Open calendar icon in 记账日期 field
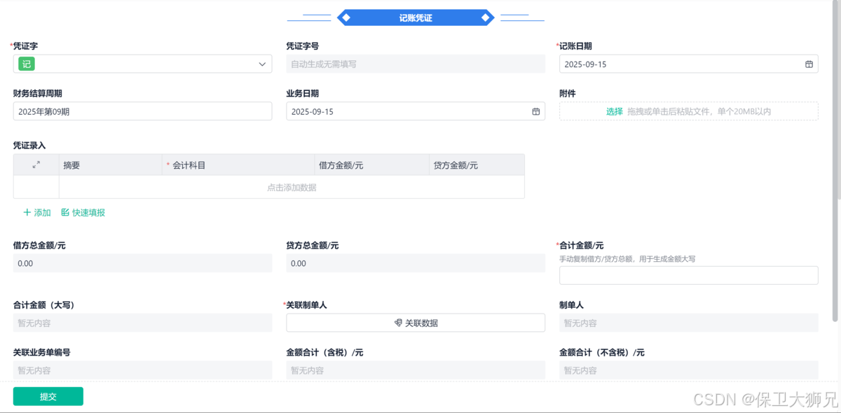 point(809,64)
